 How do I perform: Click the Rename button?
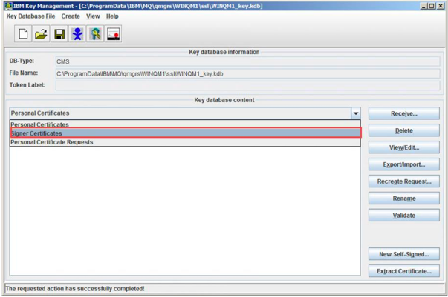point(403,198)
